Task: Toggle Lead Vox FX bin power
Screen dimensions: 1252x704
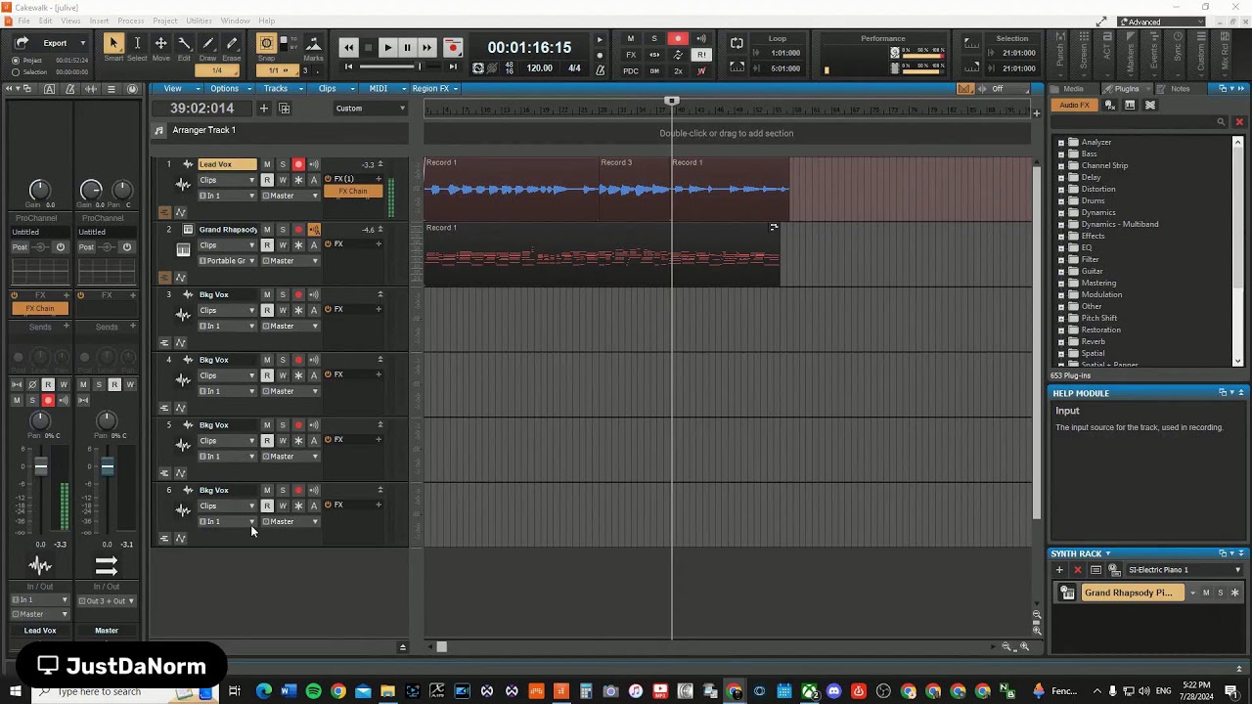Action: (329, 179)
